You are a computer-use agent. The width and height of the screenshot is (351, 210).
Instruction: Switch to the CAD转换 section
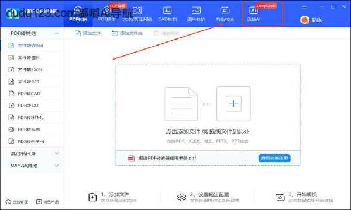click(x=167, y=14)
